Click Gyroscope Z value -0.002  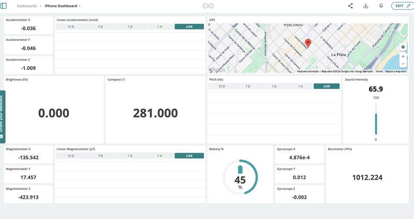[x=300, y=197]
